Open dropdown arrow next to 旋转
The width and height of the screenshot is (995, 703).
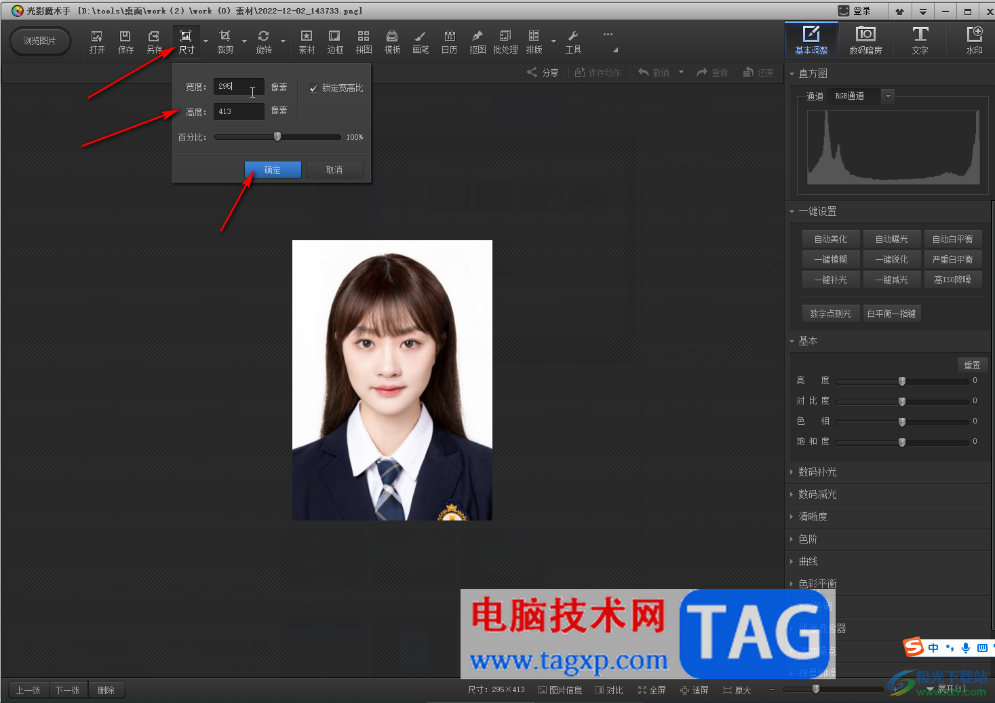click(x=283, y=41)
